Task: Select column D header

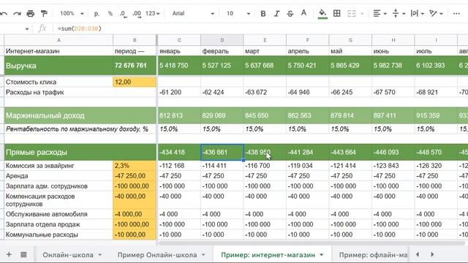Action: pos(222,40)
